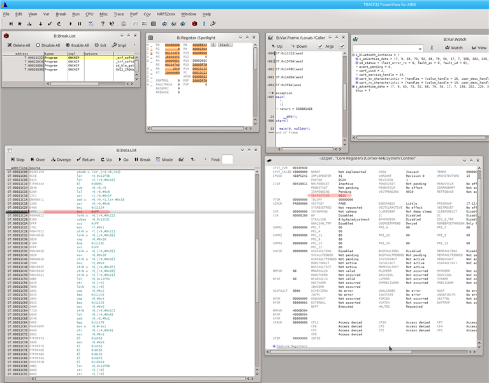Expand the Feature Registers section

pyautogui.click(x=274, y=346)
